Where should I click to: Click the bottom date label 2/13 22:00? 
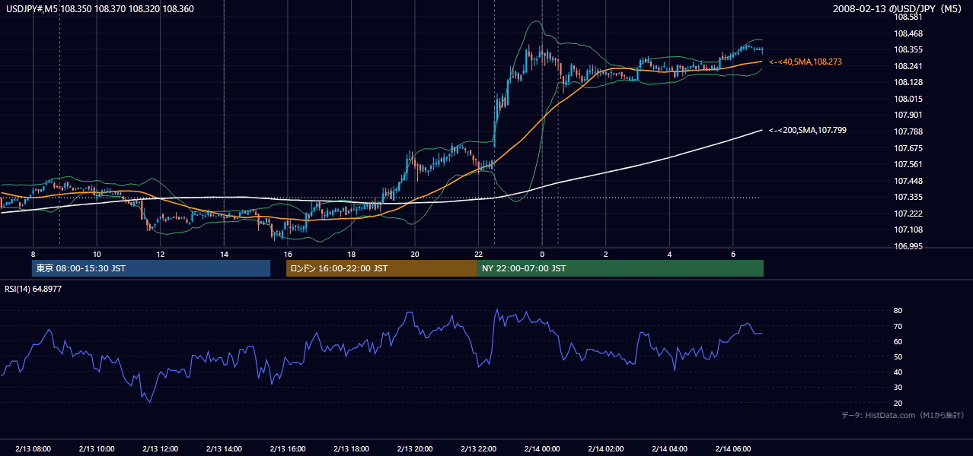coord(477,449)
